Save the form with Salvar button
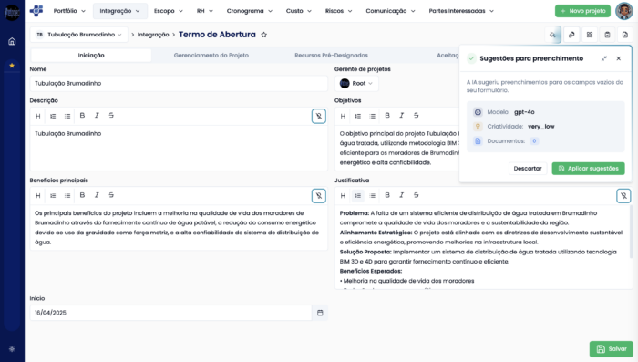The width and height of the screenshot is (638, 362). tap(612, 349)
